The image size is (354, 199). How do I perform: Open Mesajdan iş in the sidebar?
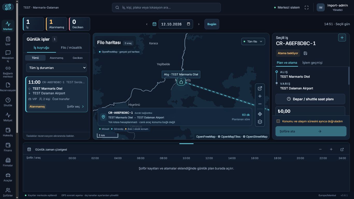(x=8, y=56)
